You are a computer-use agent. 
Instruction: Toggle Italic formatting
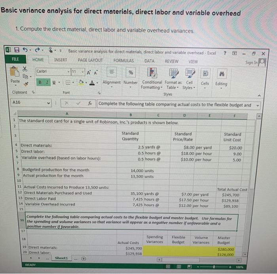point(47,82)
